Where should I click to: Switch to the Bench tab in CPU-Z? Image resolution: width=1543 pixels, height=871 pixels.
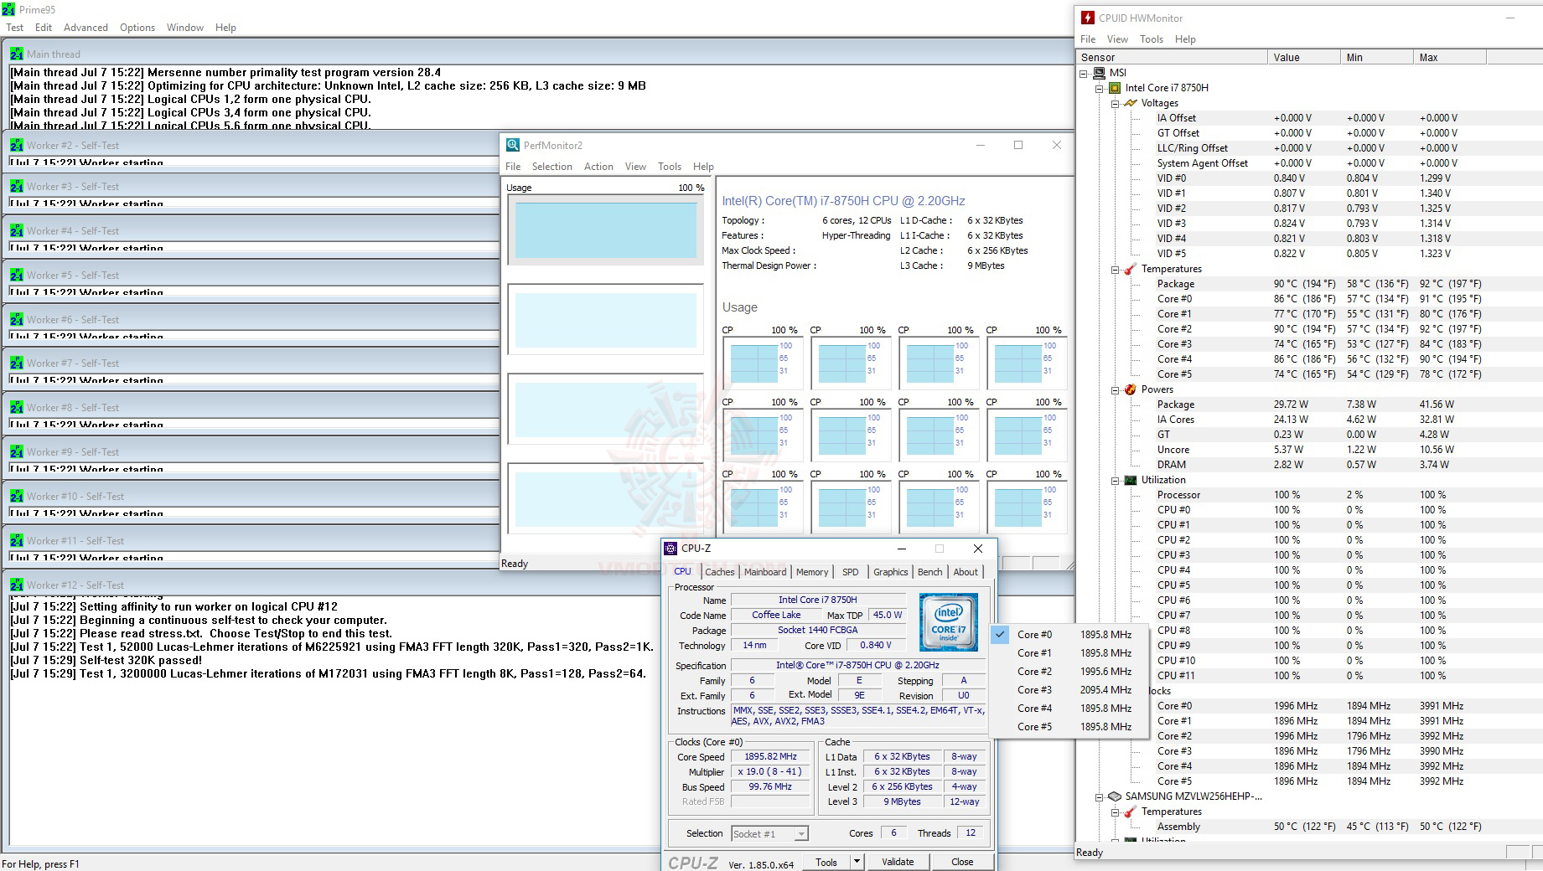coord(930,572)
